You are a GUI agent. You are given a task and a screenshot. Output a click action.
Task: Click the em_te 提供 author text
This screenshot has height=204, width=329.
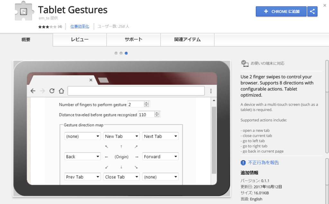click(48, 18)
